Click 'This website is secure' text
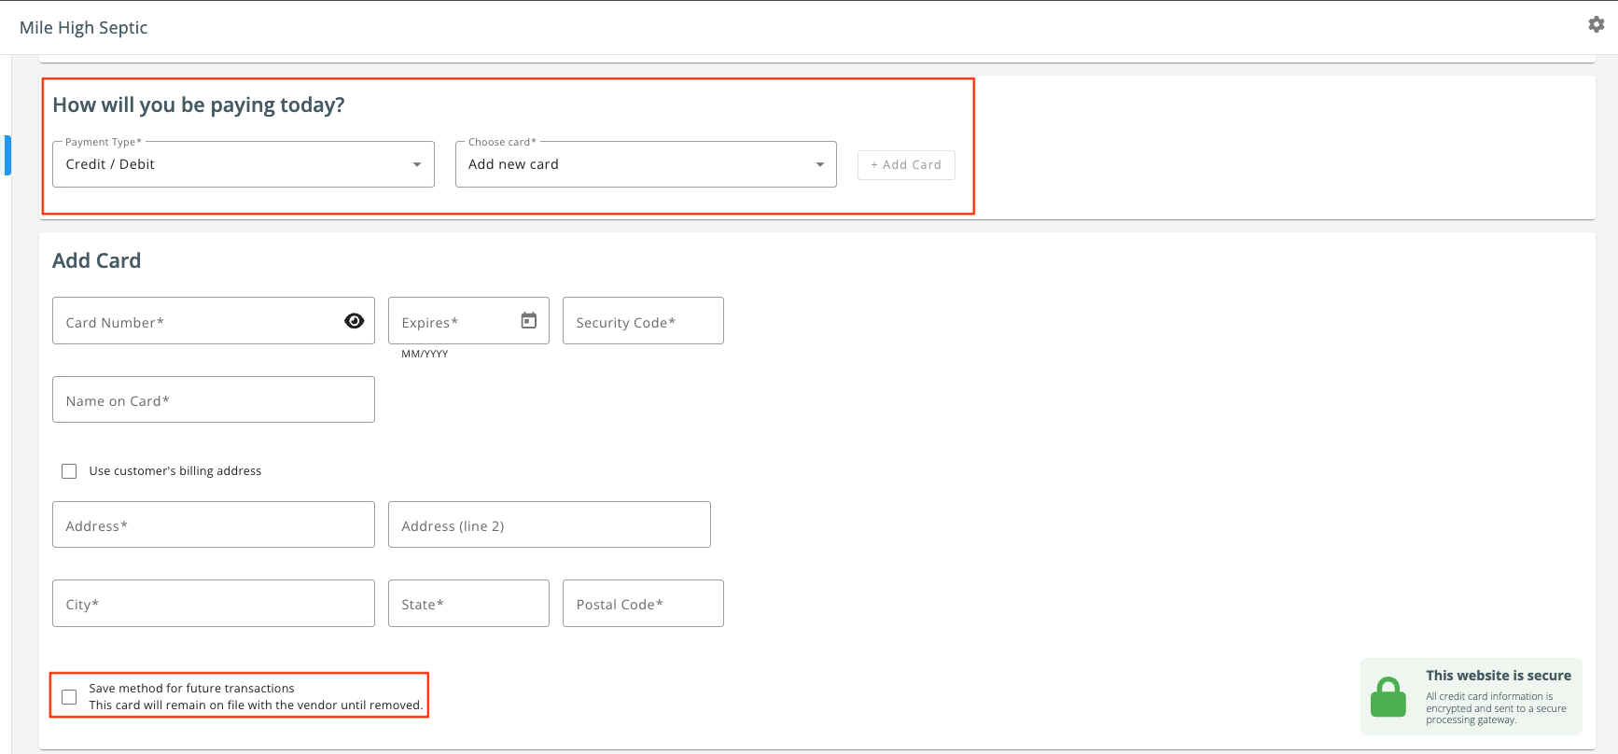This screenshot has height=754, width=1618. pos(1499,676)
